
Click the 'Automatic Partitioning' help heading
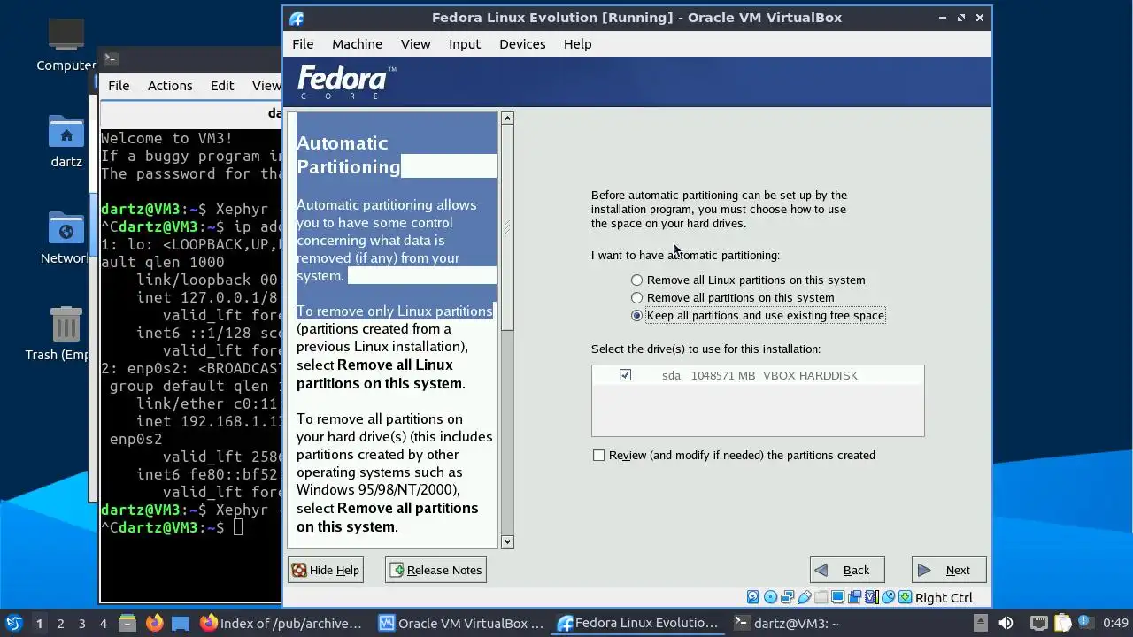pos(349,155)
